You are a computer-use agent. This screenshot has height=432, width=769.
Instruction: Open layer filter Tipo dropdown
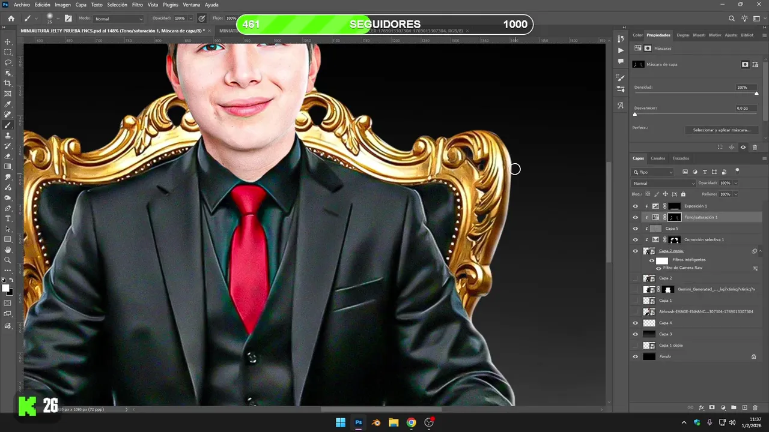652,172
